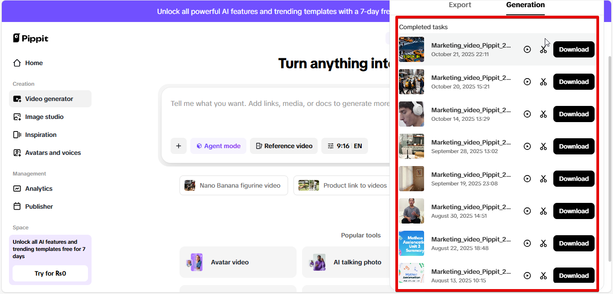The image size is (613, 294).
Task: Click scissors icon for October 20 video
Action: coord(543,82)
